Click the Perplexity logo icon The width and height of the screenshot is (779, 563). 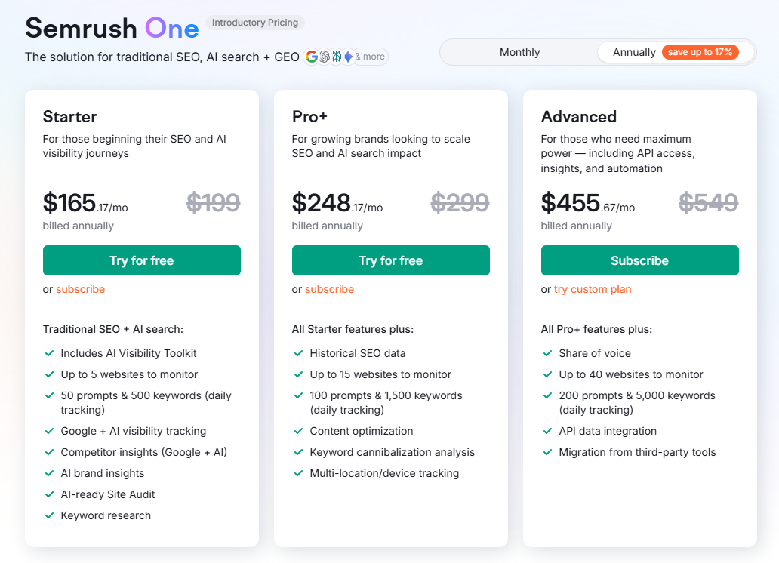[x=336, y=57]
